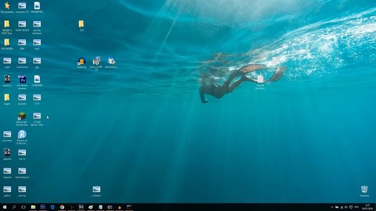Select the folder labeled 333
Screen dimensions: 376x211
tap(81, 23)
